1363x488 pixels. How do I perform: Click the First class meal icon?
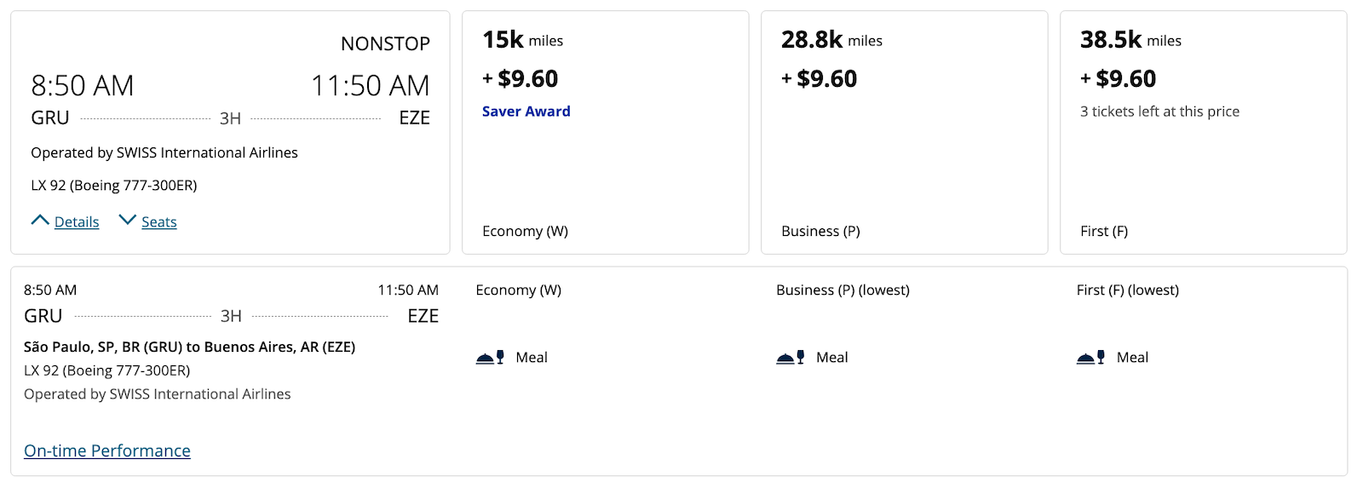(x=1091, y=358)
